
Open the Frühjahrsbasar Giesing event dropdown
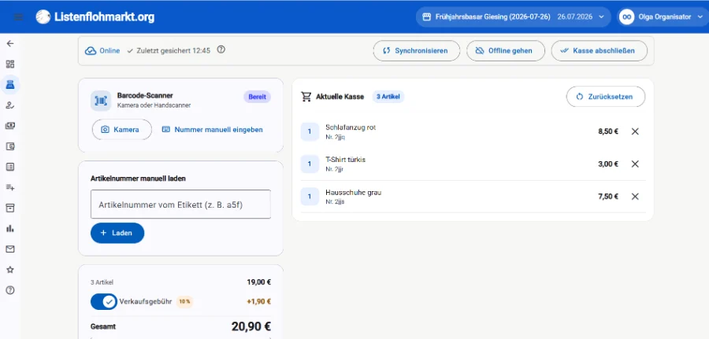pos(513,17)
